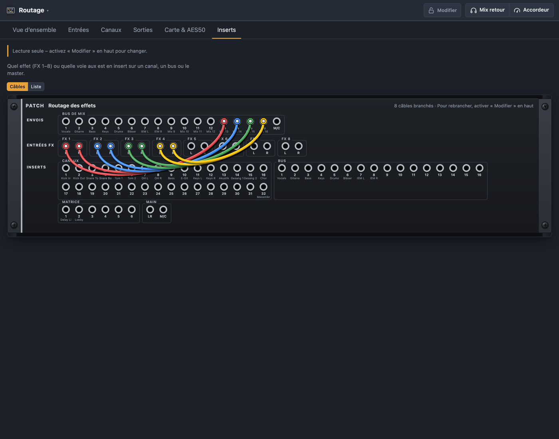Select matrix insert jack 2 Lobby
559x439 pixels.
coord(79,210)
